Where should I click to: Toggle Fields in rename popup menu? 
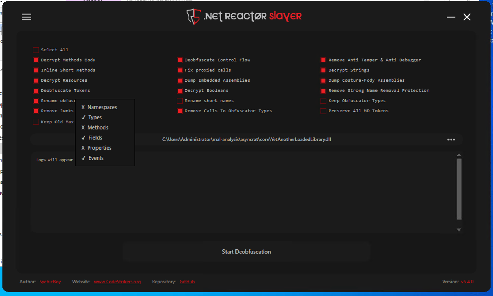[x=105, y=137]
